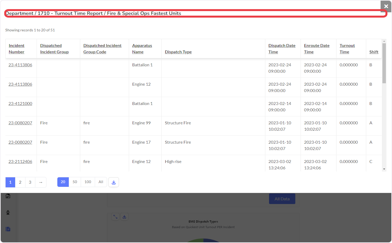Click the table vertical scrollbar thumb
The height and width of the screenshot is (243, 392).
pos(384,63)
